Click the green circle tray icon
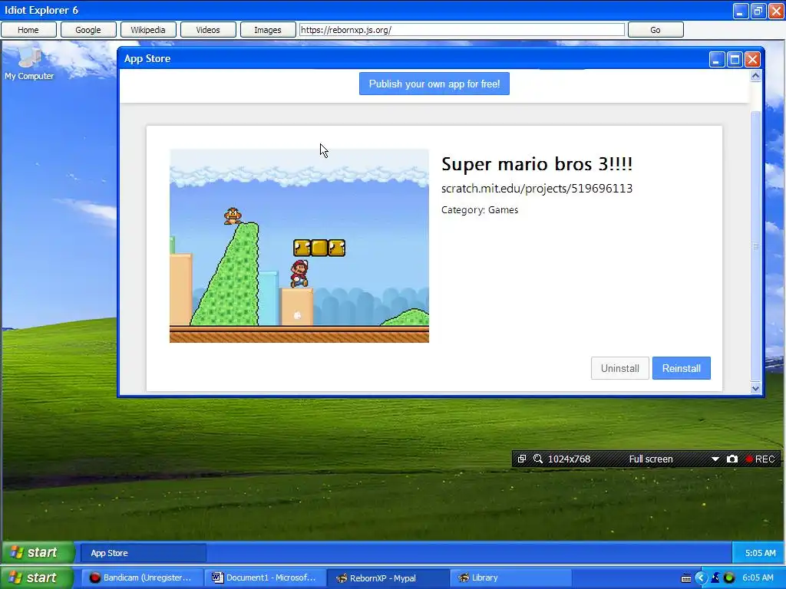This screenshot has width=786, height=589. coord(729,578)
